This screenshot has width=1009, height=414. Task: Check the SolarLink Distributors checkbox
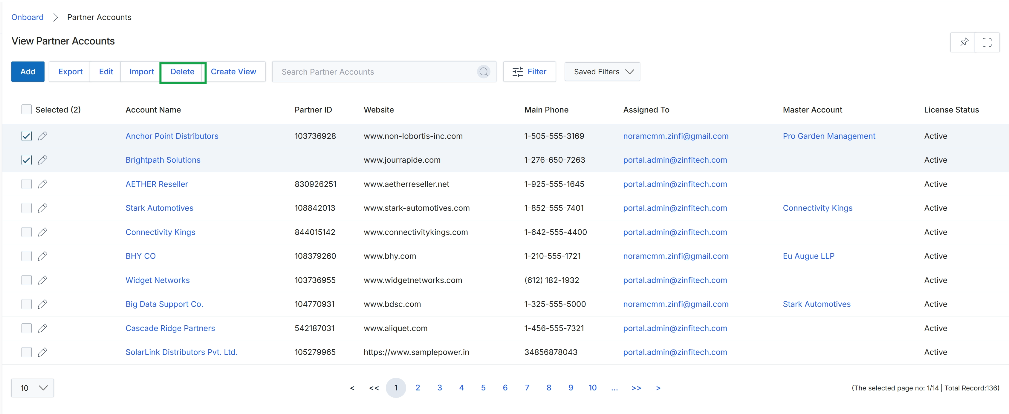(26, 352)
